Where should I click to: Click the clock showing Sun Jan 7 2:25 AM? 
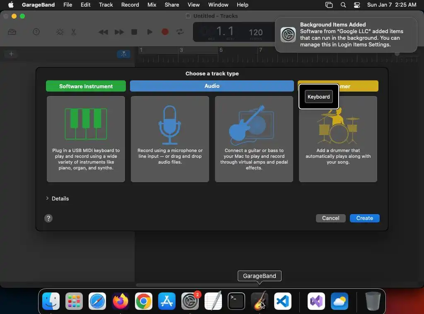[392, 5]
